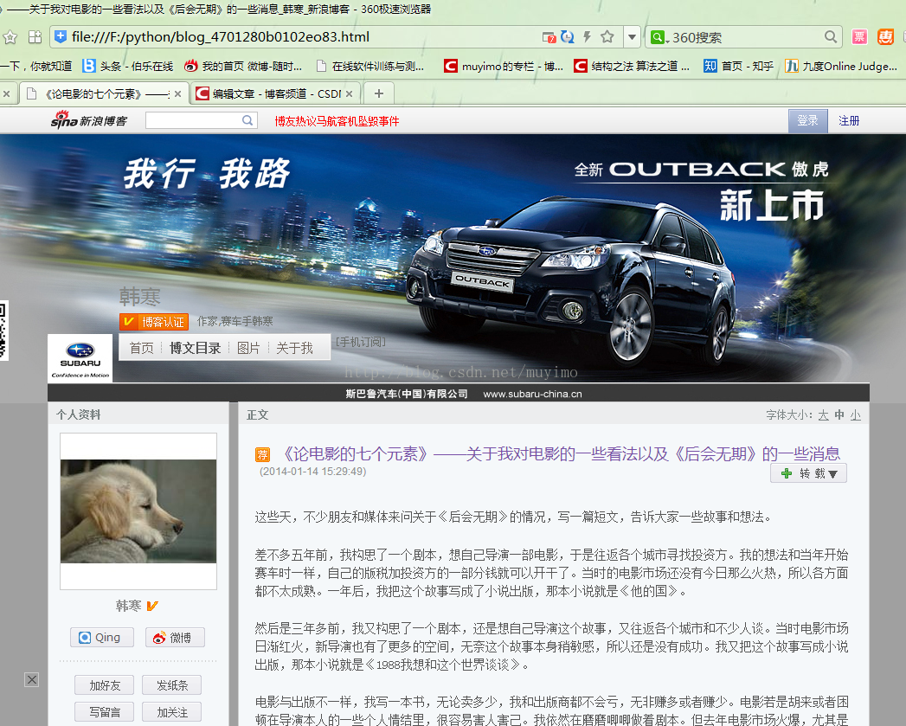Bookmark page with address bar star icon
This screenshot has width=906, height=726.
[x=607, y=37]
